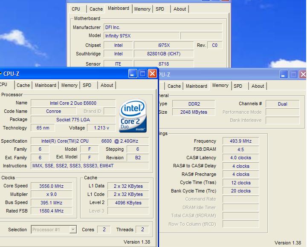Image resolution: width=307 pixels, height=247 pixels.
Task: Switch to Cache tab in top Mainboard window
Action: point(96,9)
